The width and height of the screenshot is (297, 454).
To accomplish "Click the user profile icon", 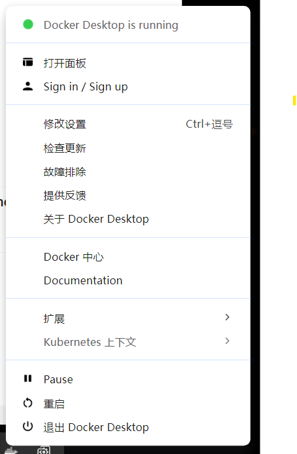I will pyautogui.click(x=27, y=86).
